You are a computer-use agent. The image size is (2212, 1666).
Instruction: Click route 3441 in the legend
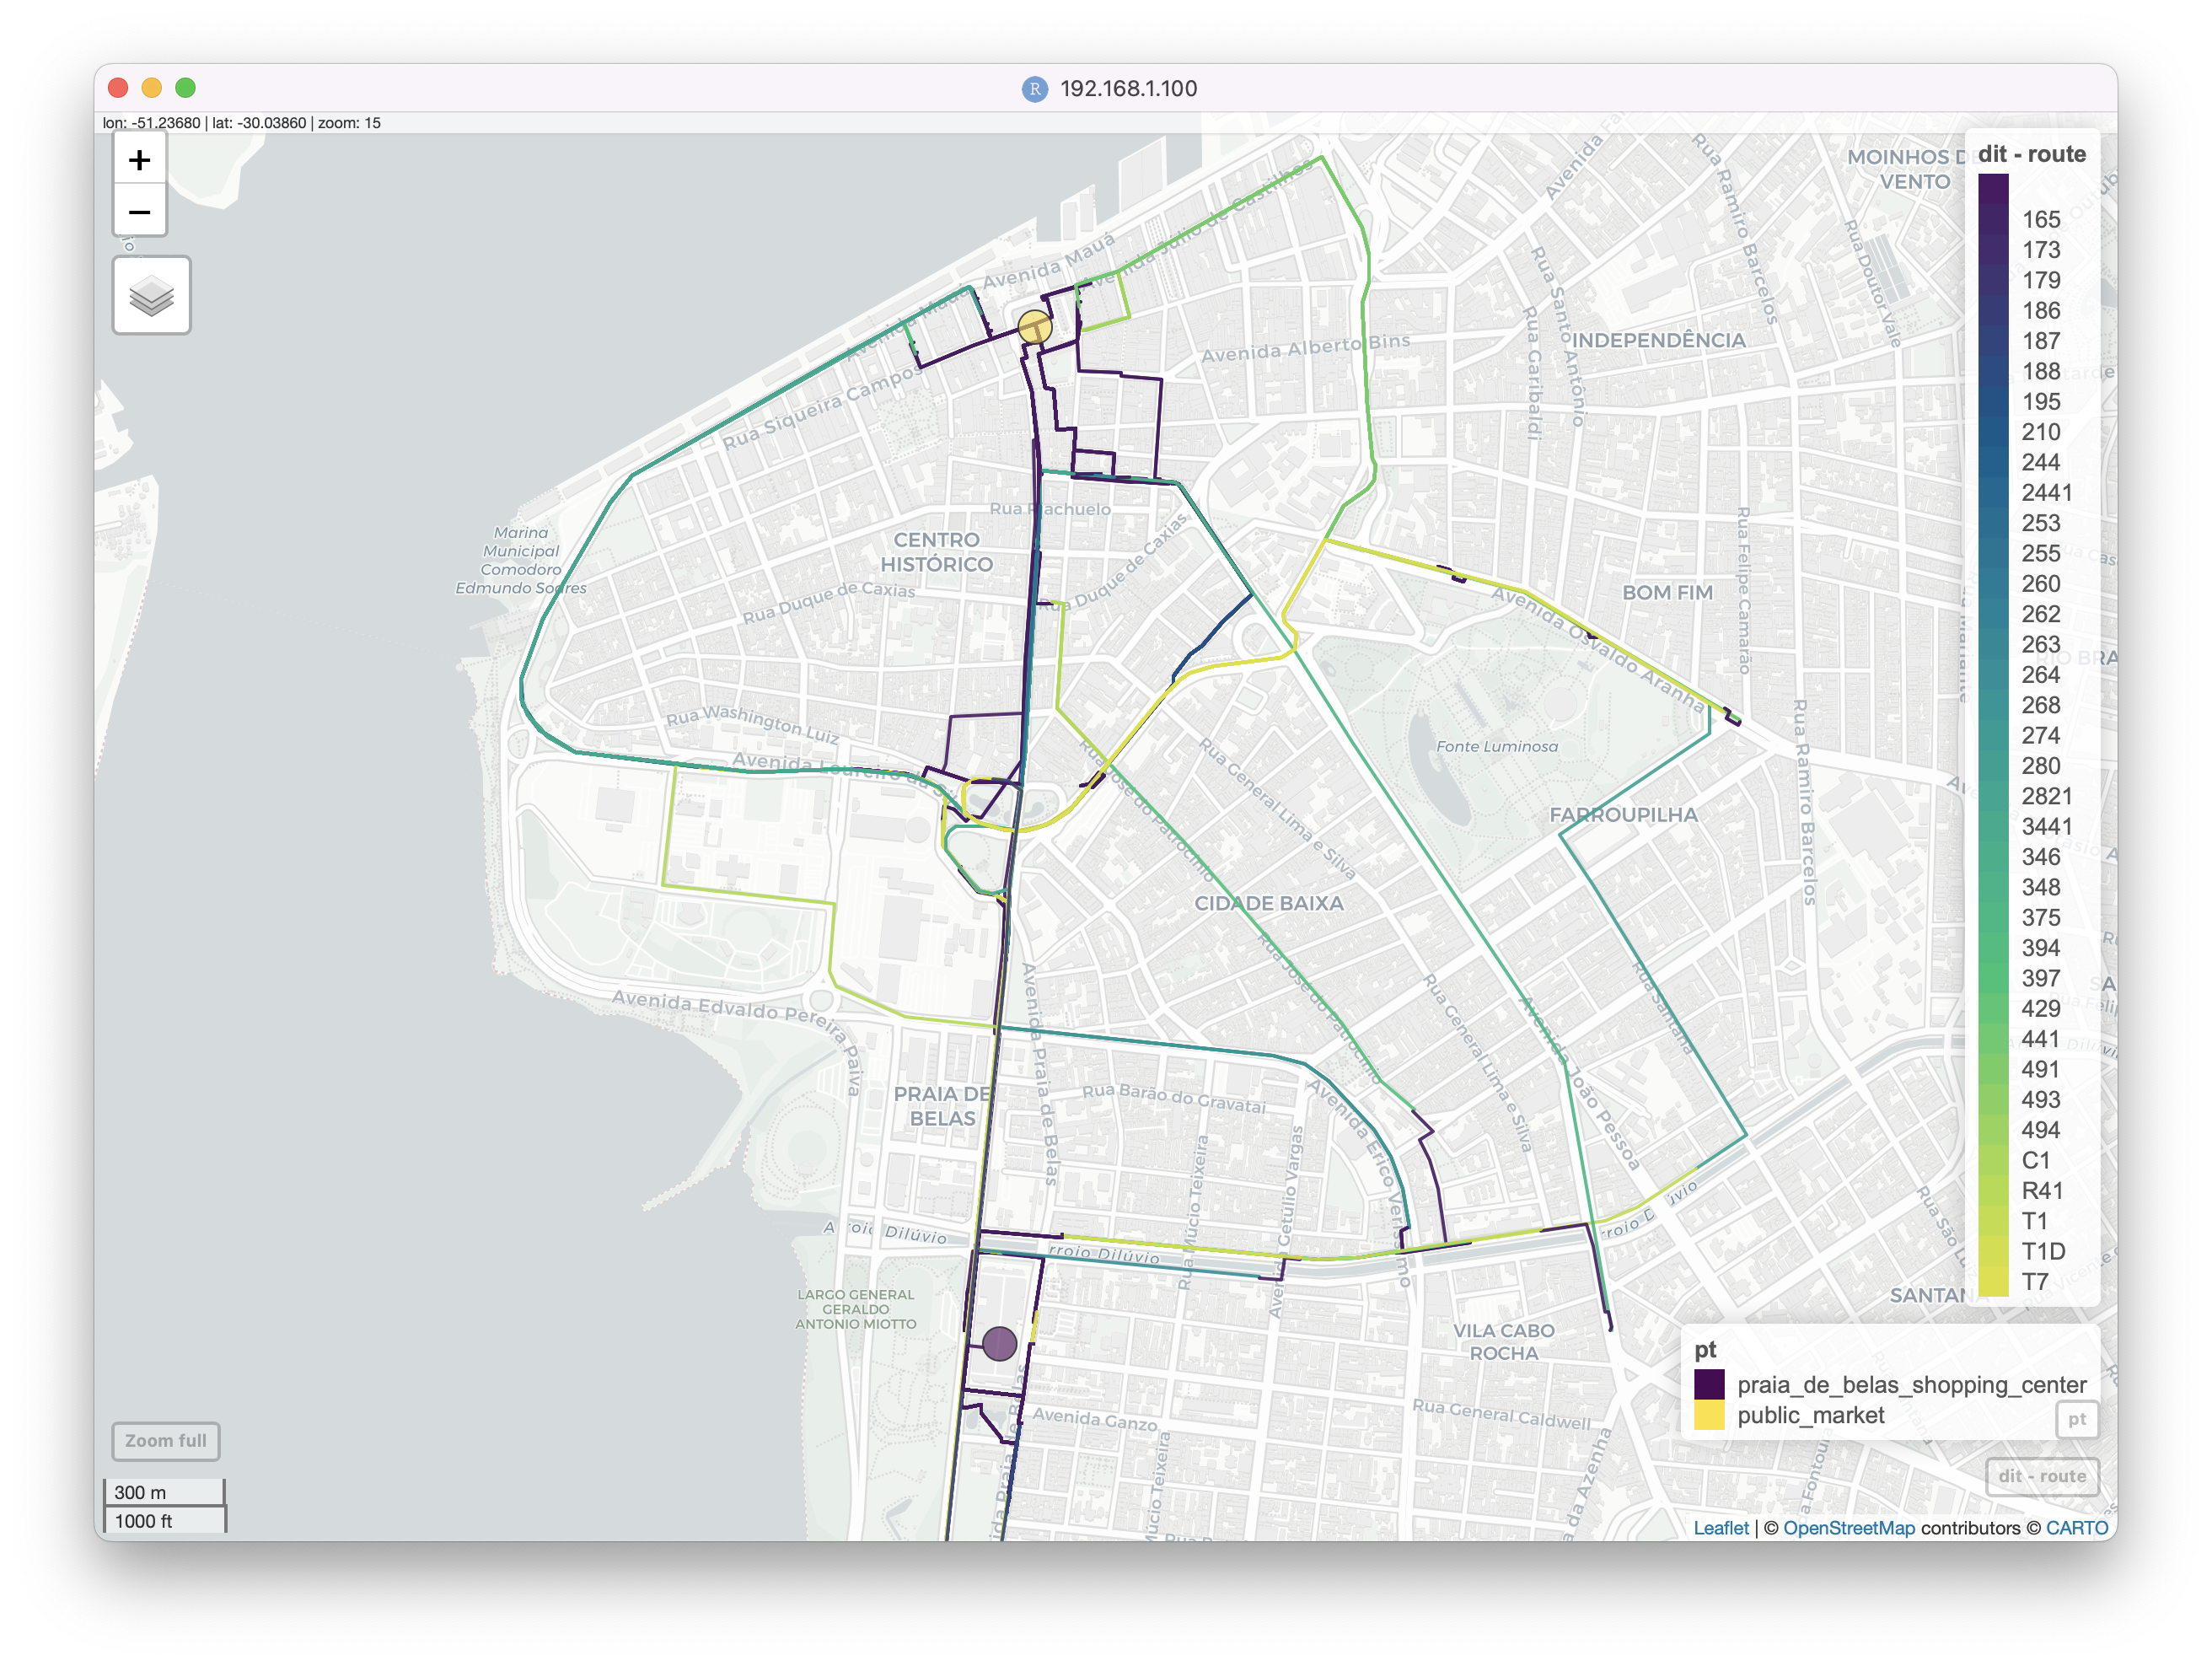(2046, 826)
